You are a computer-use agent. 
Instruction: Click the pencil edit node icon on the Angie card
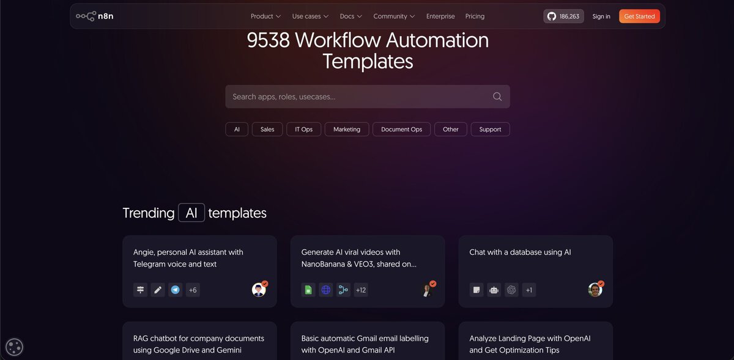click(158, 290)
